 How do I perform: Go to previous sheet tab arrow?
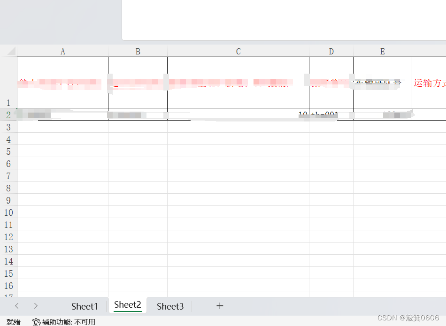click(x=17, y=306)
